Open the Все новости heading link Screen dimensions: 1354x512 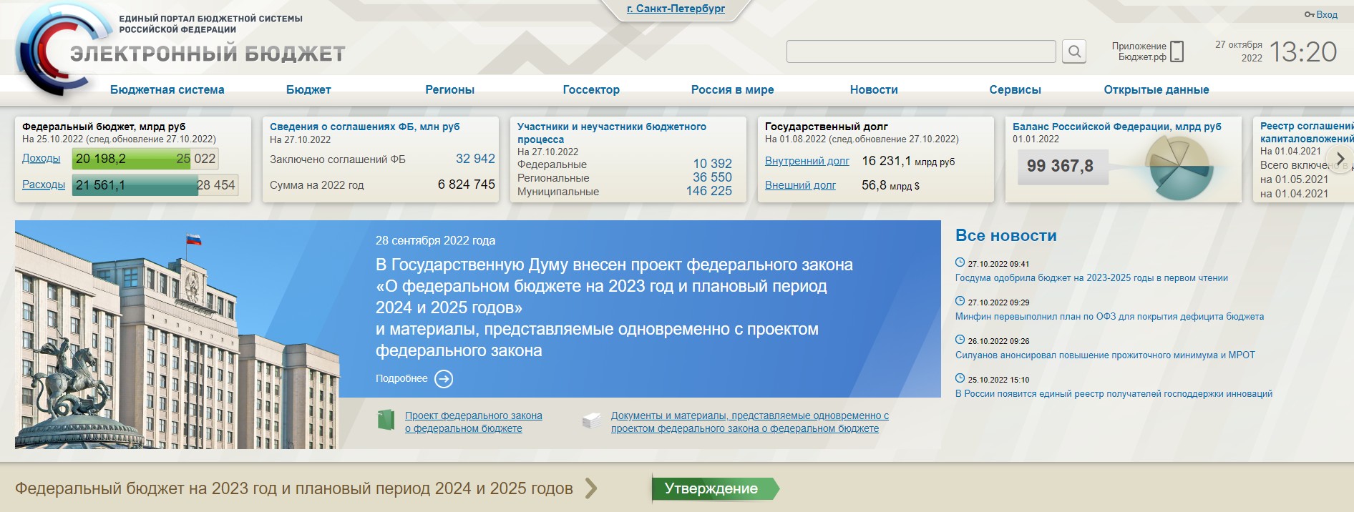(x=1006, y=235)
